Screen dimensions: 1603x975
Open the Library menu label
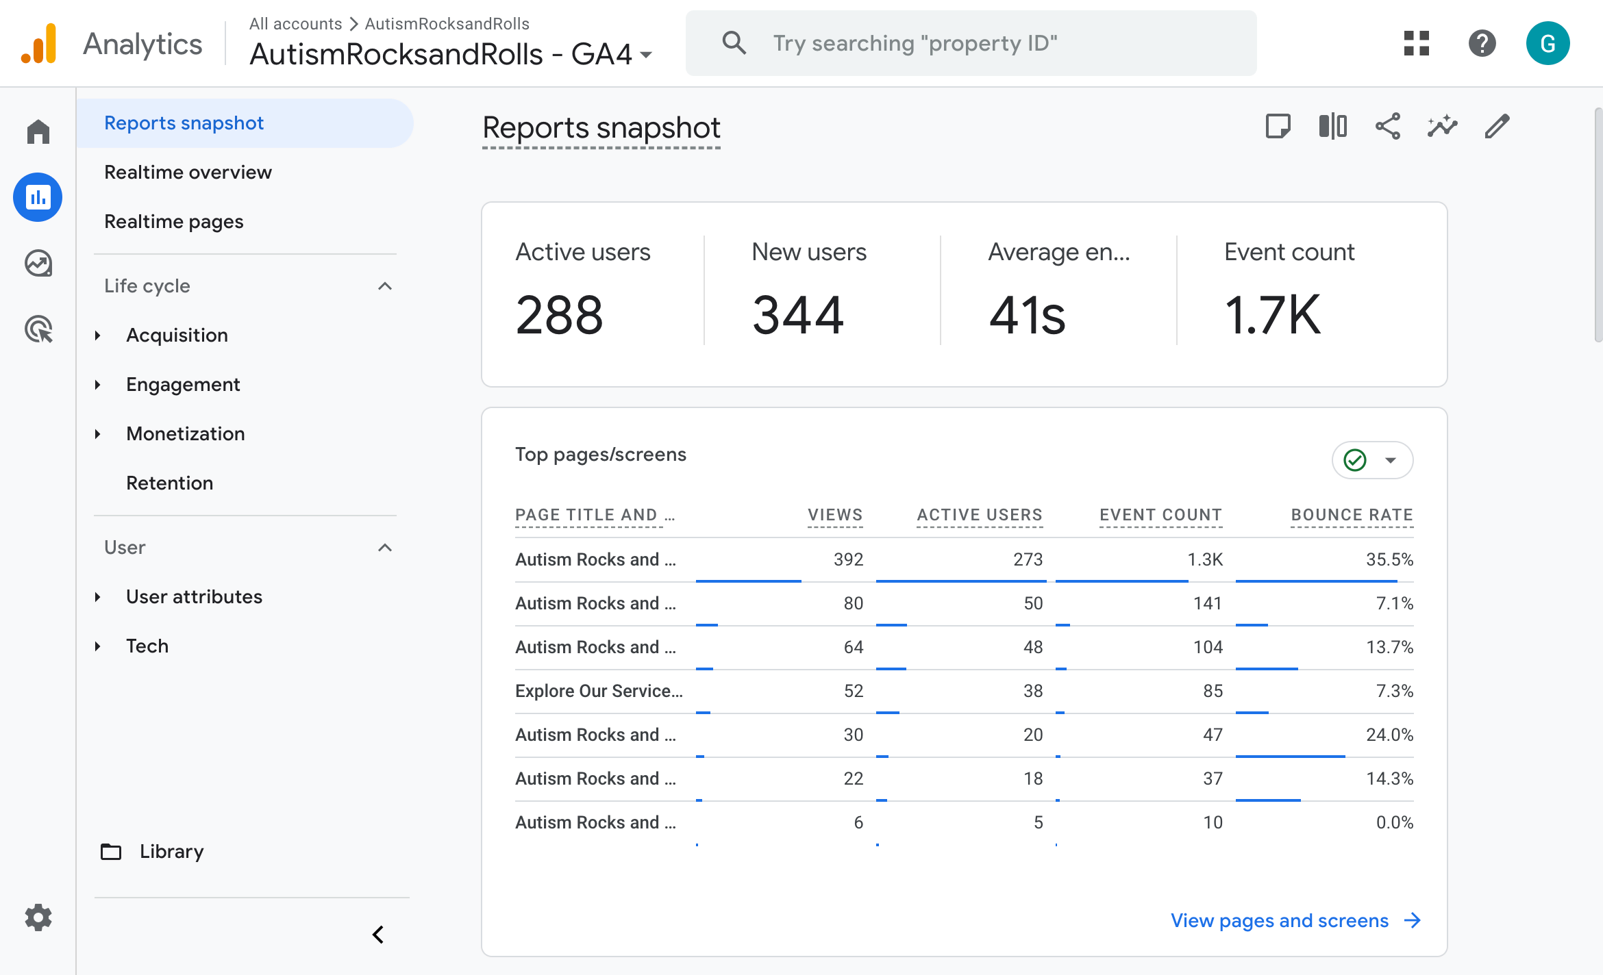point(171,852)
